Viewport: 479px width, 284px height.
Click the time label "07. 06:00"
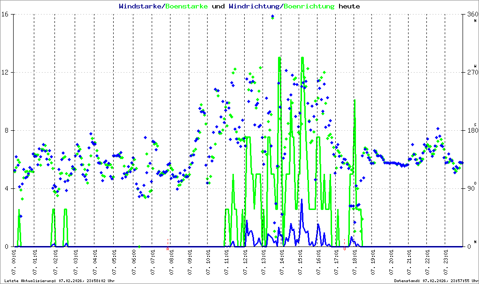[x=133, y=262]
